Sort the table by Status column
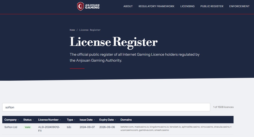 (28, 120)
